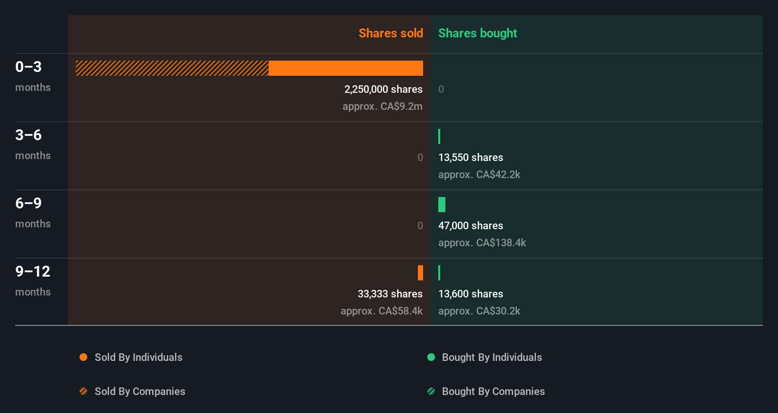This screenshot has height=413, width=778.
Task: Click the orange Sold By Individuals legend dot
Action: click(83, 357)
